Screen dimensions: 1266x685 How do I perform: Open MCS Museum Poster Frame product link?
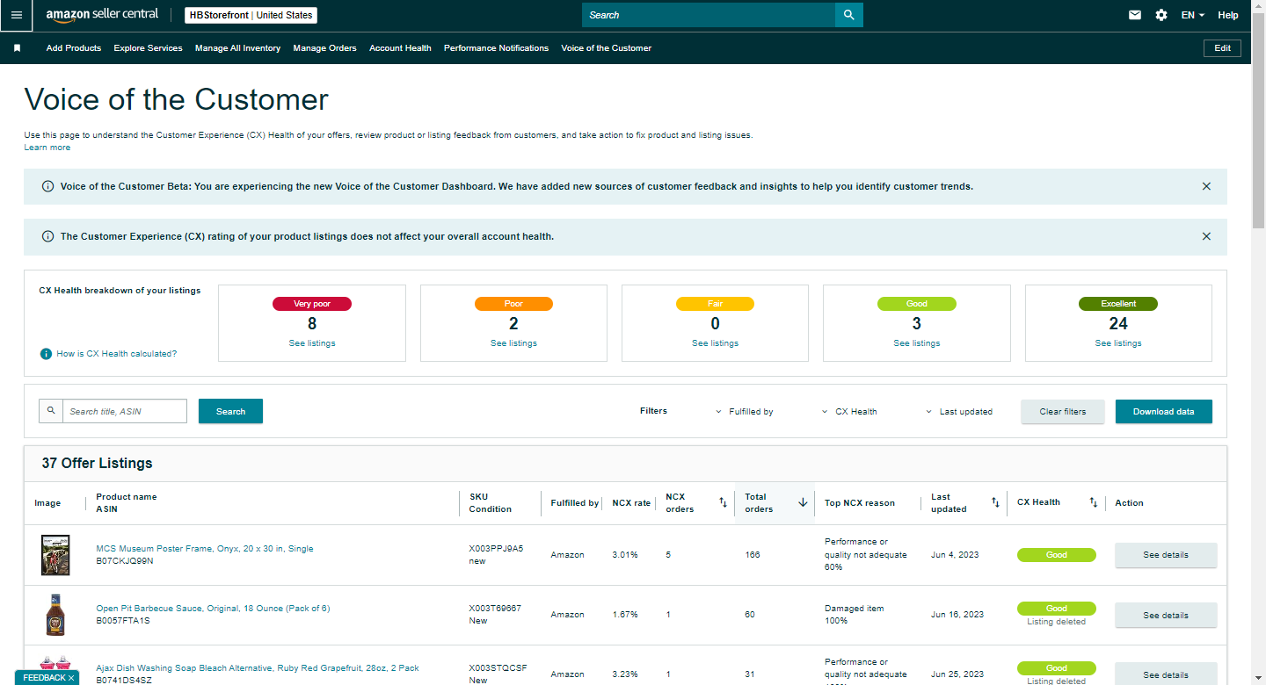pos(205,549)
